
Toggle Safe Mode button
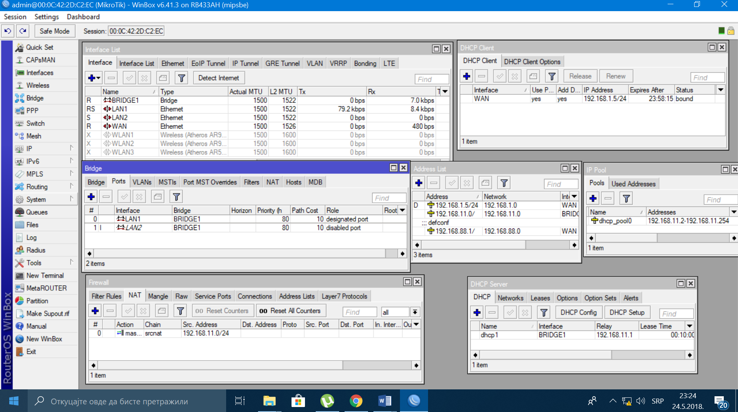coord(54,31)
